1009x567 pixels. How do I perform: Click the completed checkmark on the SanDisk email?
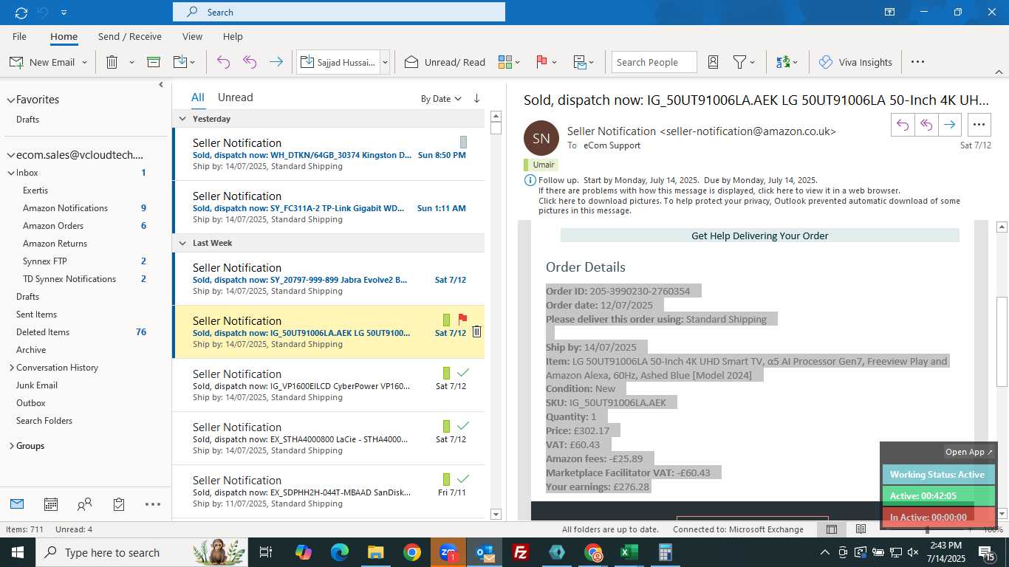[x=463, y=479]
